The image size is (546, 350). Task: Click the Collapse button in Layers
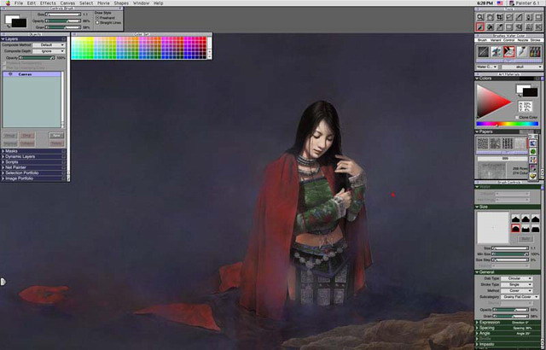[x=26, y=143]
